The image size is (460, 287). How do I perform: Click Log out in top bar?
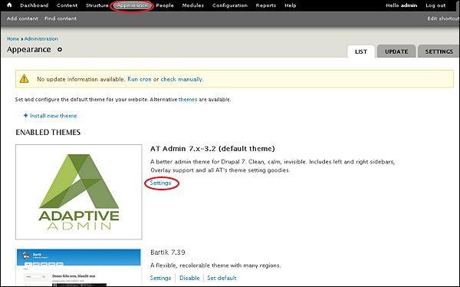pos(435,5)
